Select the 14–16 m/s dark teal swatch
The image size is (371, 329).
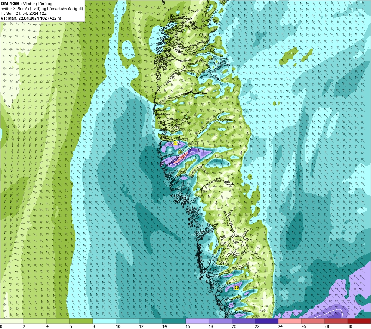[174, 321]
